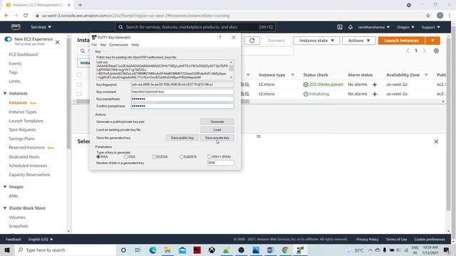Go to next page arrow in instances table
The width and height of the screenshot is (456, 256).
[425, 50]
